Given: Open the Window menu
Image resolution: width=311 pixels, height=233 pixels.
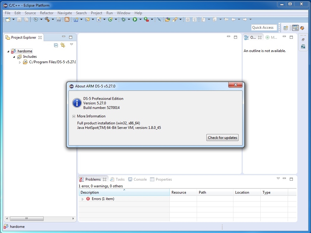Looking at the screenshot, I should 124,13.
